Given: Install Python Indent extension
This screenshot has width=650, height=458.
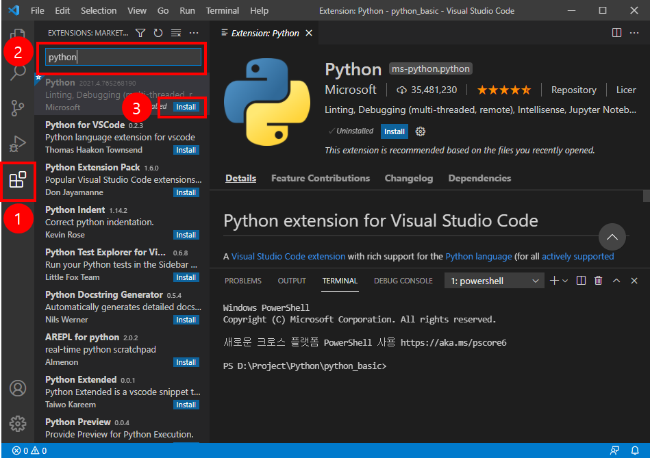Looking at the screenshot, I should tap(186, 235).
